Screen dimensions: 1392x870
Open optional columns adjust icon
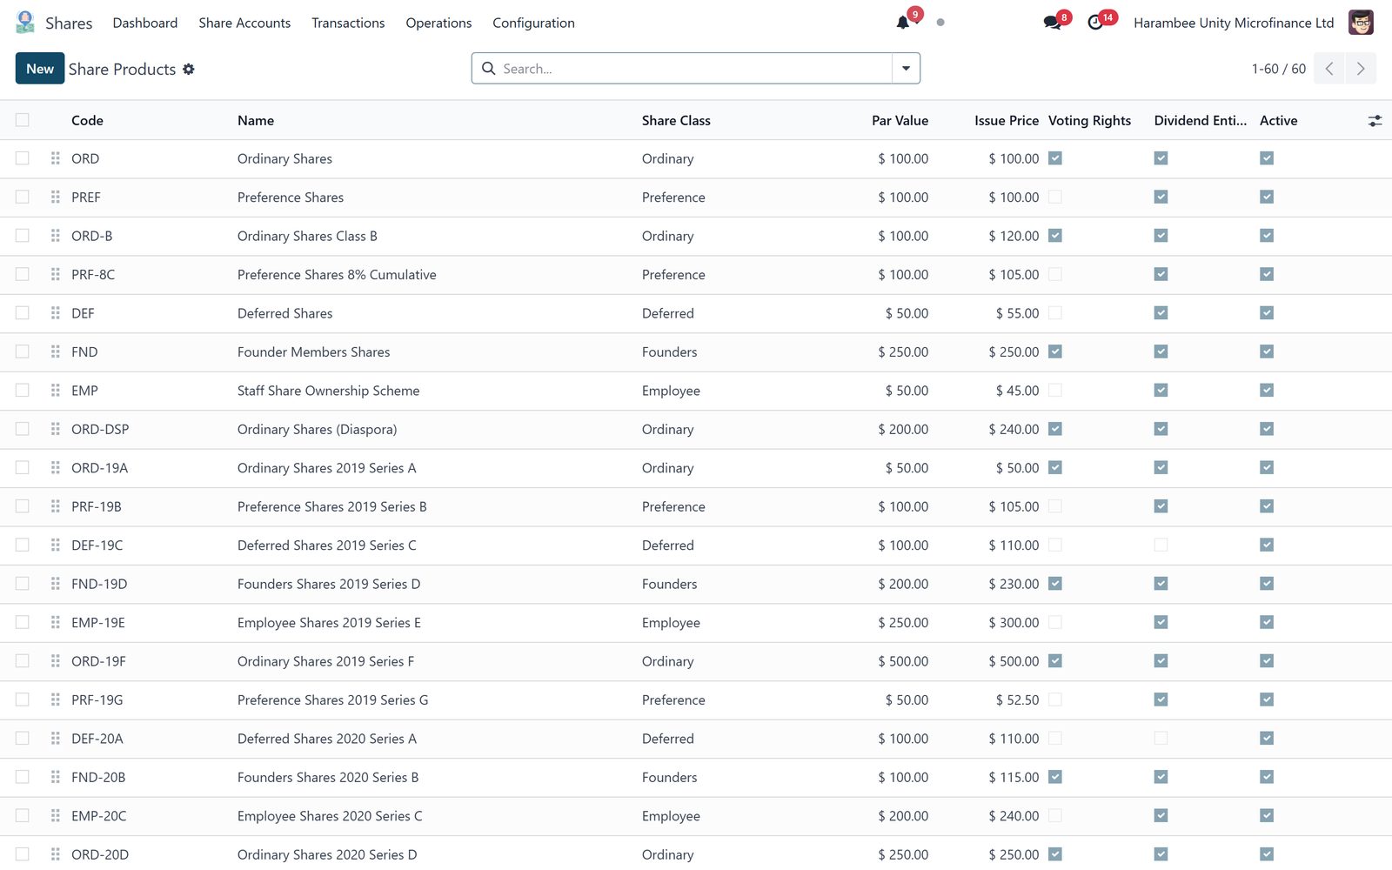(1375, 121)
